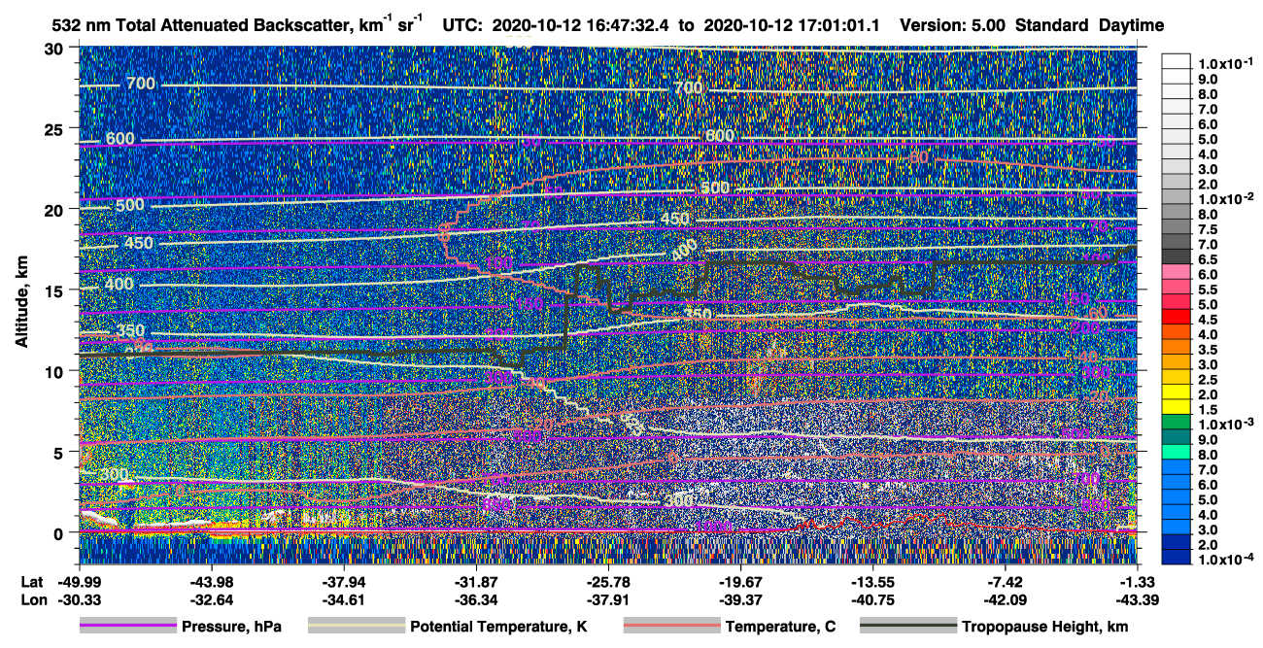Screen dimensions: 1263x648
Task: Click the dark Tropopause Height legend line sample
Action: (x=906, y=627)
